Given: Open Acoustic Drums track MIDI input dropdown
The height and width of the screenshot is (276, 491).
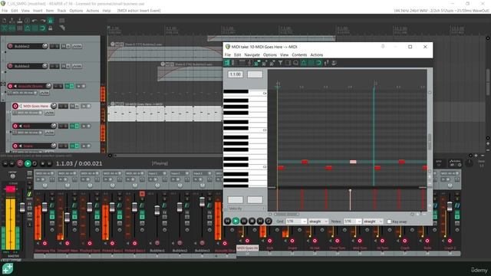Looking at the screenshot, I should pyautogui.click(x=22, y=93).
